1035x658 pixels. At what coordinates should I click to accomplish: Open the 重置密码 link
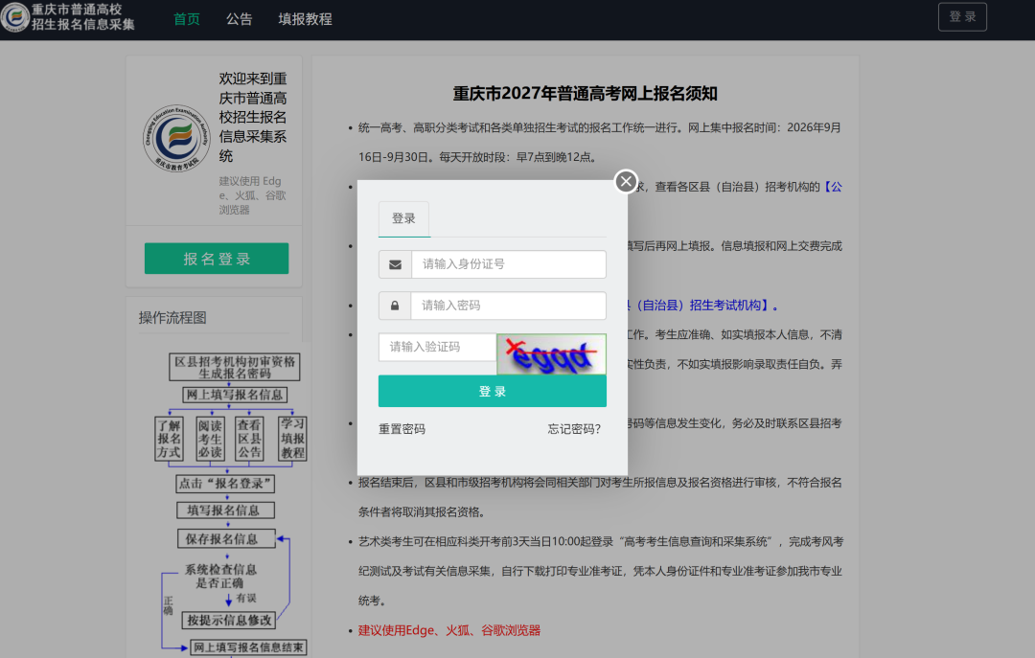(402, 429)
